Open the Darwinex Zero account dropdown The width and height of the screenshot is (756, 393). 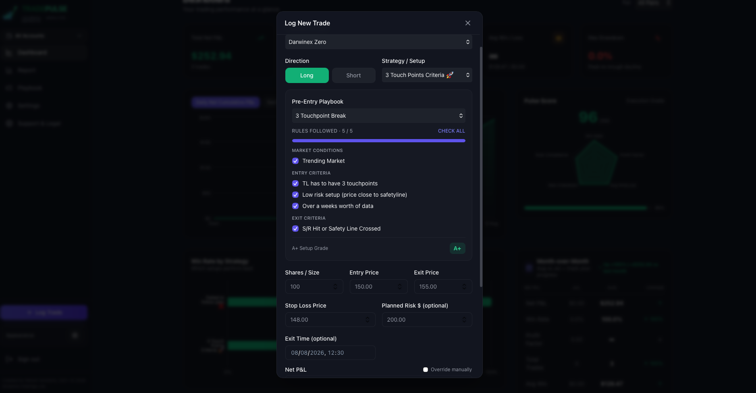click(378, 42)
